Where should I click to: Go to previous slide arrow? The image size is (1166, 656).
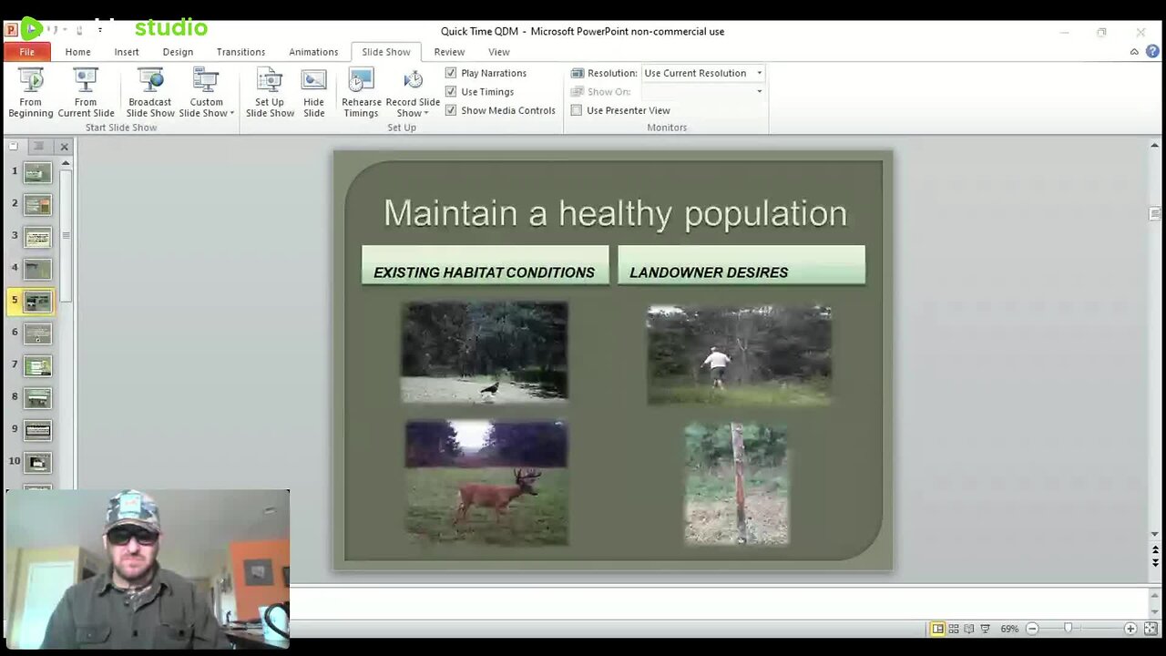tap(1155, 551)
